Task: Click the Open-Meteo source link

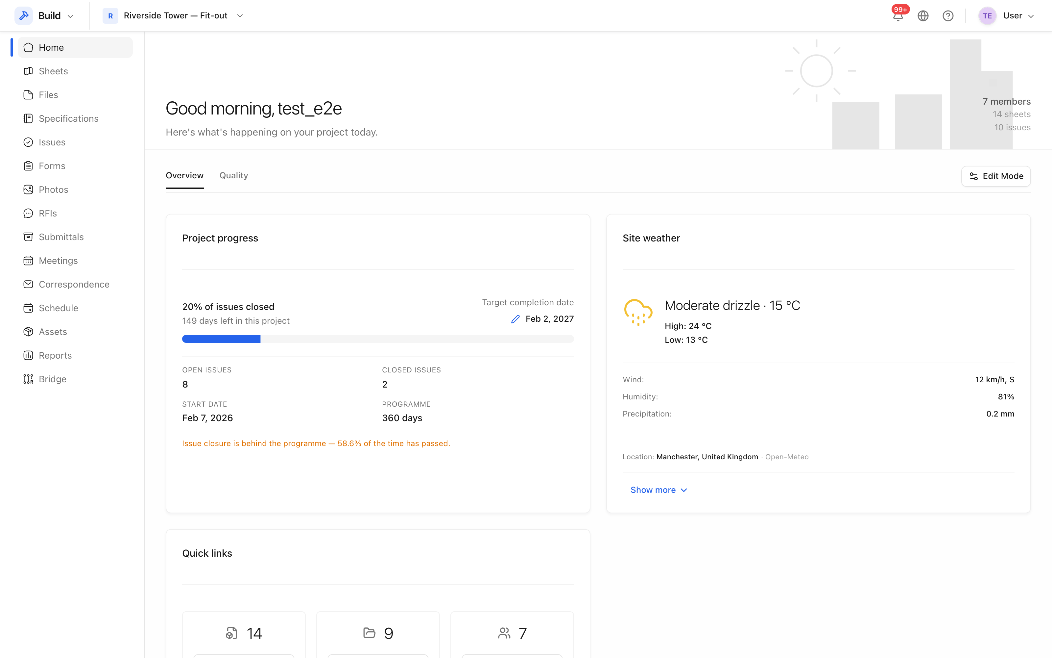Action: (787, 457)
